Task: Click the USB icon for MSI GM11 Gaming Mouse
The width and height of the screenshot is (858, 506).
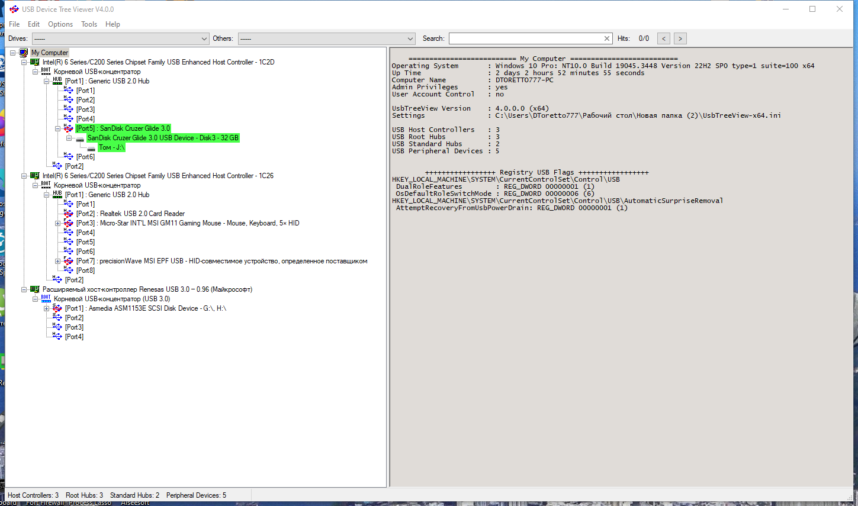Action: point(69,223)
